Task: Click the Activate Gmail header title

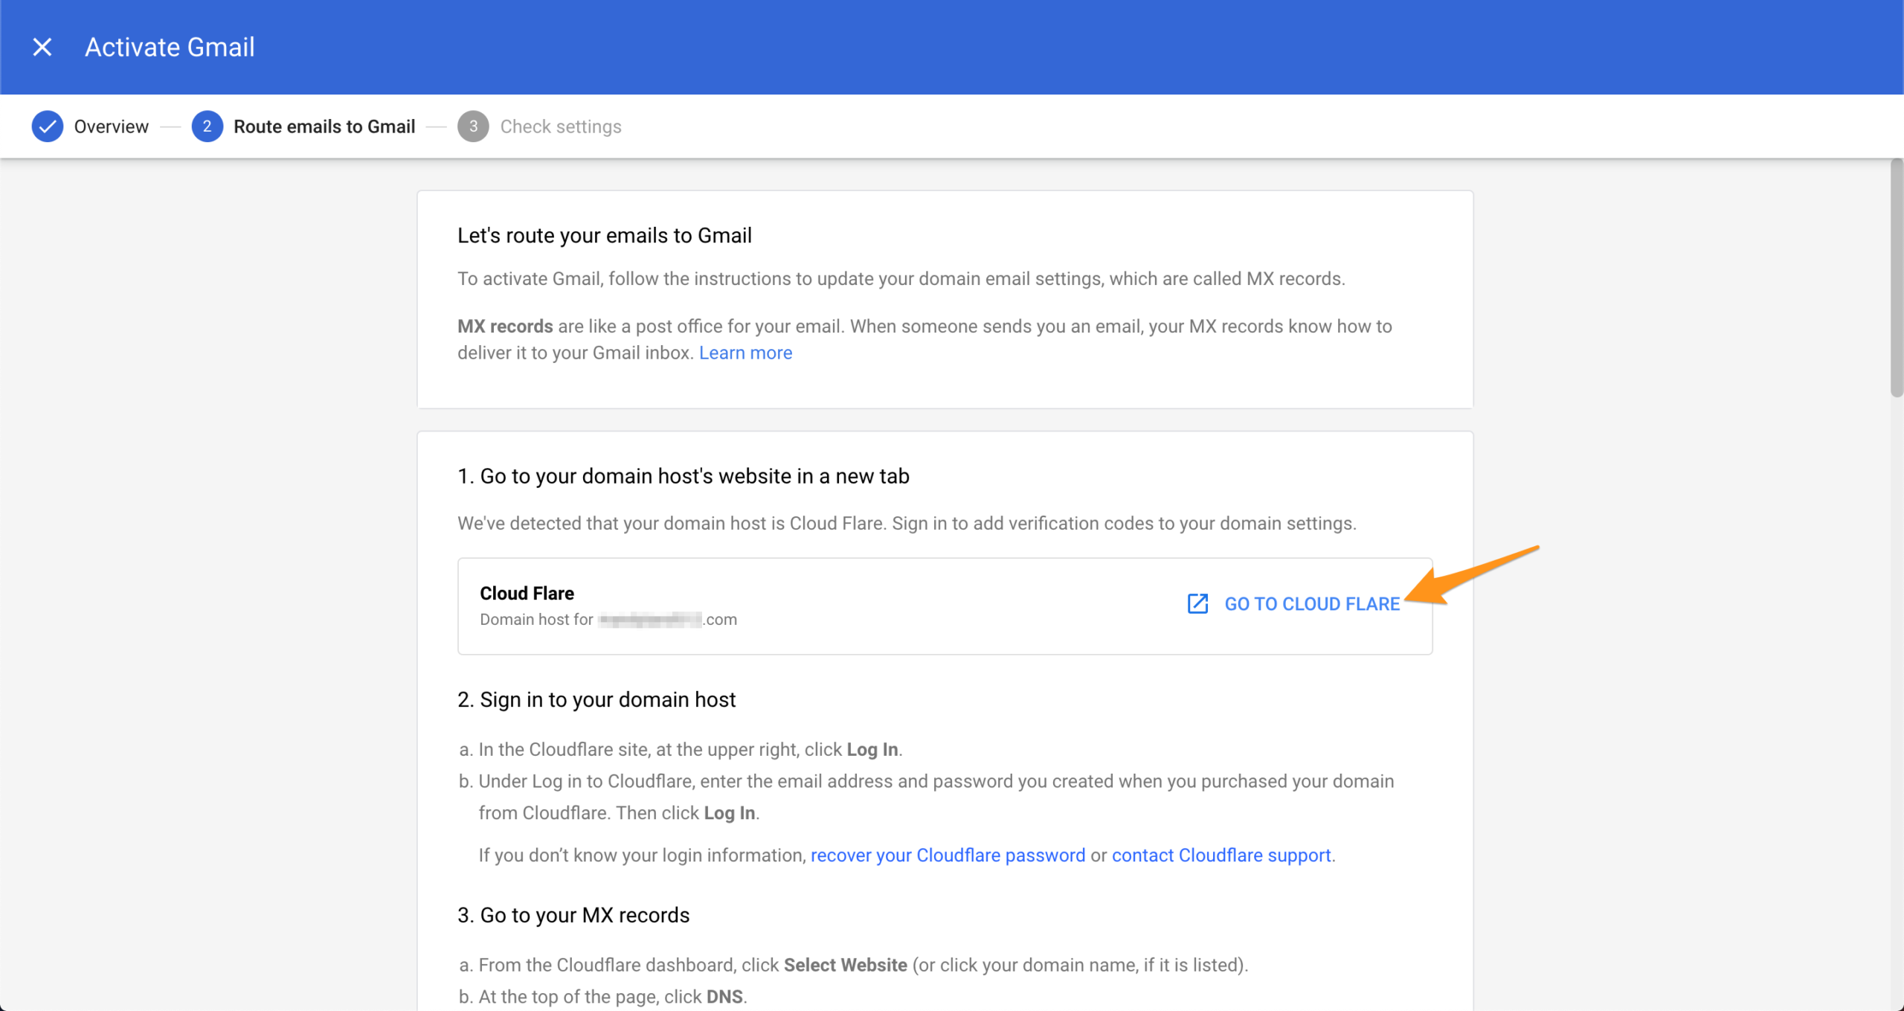Action: coord(170,47)
